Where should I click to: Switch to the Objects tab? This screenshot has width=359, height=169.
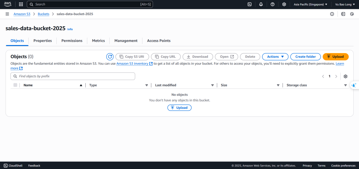(17, 41)
